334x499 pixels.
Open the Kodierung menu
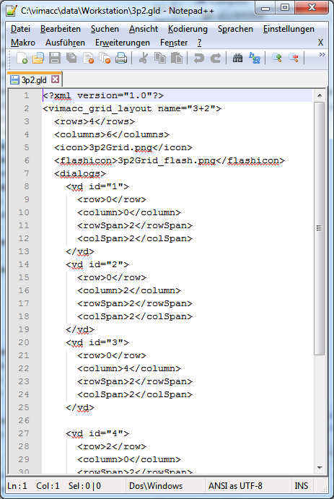(x=188, y=29)
